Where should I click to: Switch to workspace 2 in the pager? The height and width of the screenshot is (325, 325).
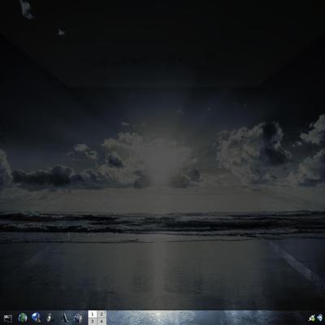coord(102,314)
